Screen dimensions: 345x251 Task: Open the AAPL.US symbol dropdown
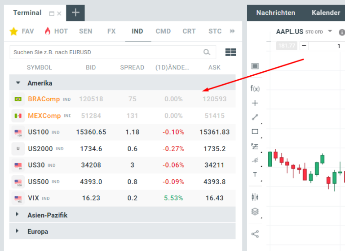click(330, 31)
